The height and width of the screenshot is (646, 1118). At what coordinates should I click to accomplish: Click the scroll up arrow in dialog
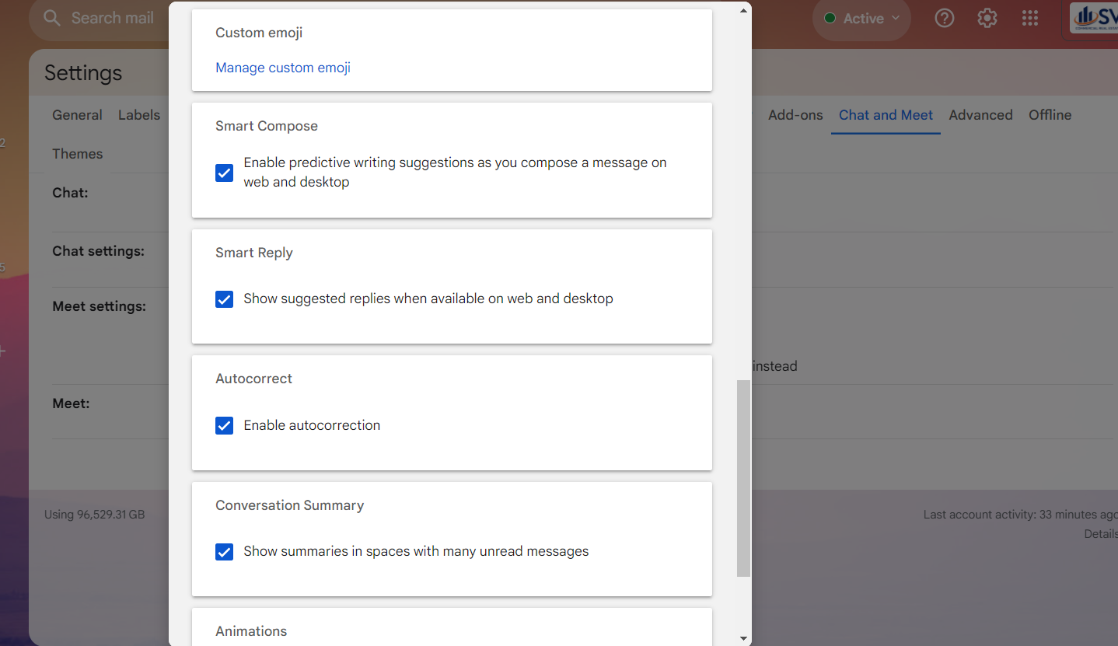[x=743, y=10]
